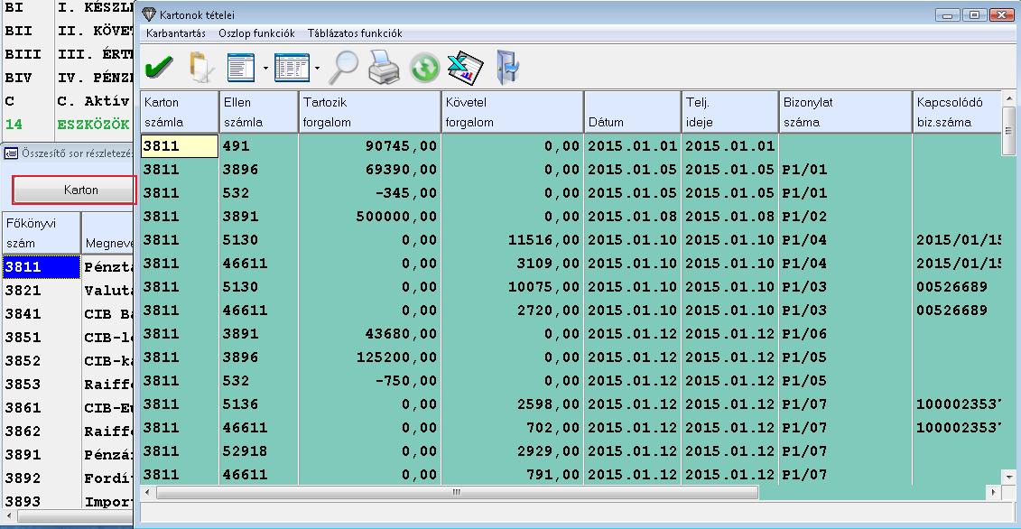Click the vertical scrollbar down arrow
Image resolution: width=1021 pixels, height=529 pixels.
[1009, 476]
